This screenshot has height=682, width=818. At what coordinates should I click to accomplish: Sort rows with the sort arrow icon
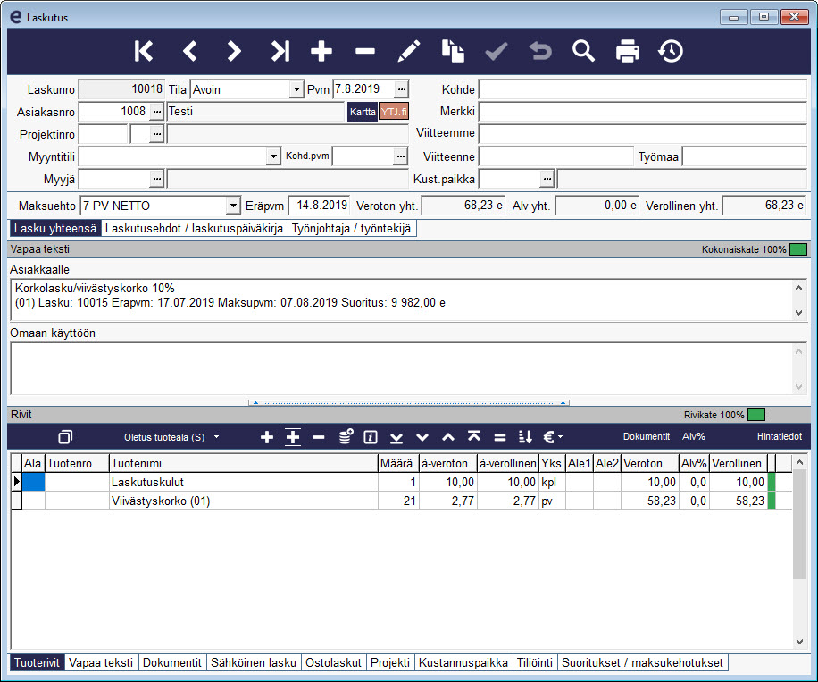pyautogui.click(x=525, y=437)
